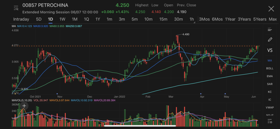Toggle the SAR indicator
Screen dimensions: 280x129
click(270, 84)
